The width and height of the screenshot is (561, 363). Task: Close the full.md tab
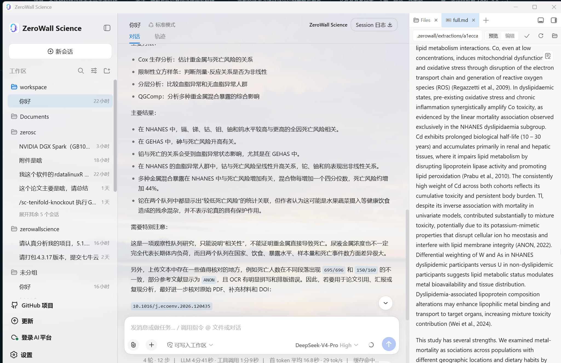tap(473, 20)
